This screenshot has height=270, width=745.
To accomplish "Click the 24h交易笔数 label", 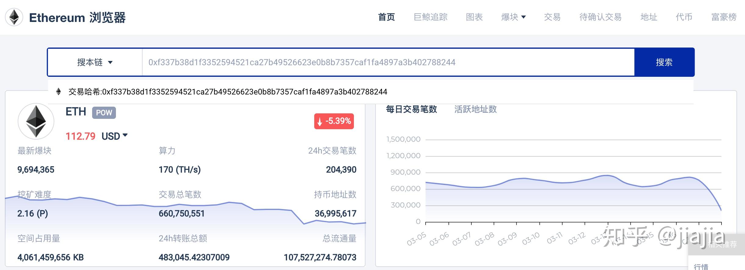I will (x=332, y=151).
